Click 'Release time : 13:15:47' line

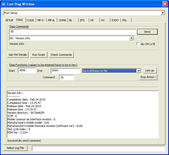[22, 109]
